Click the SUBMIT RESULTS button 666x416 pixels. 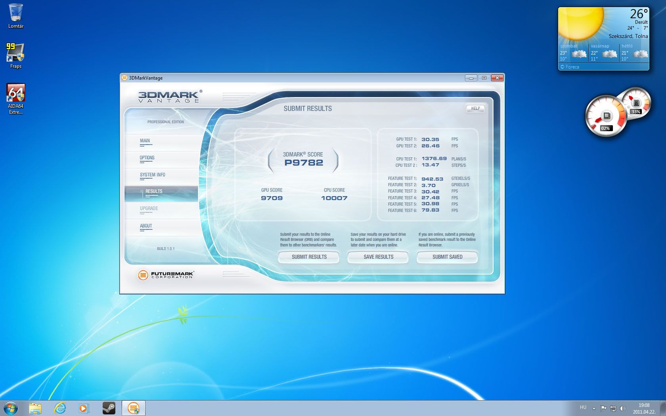coord(309,257)
